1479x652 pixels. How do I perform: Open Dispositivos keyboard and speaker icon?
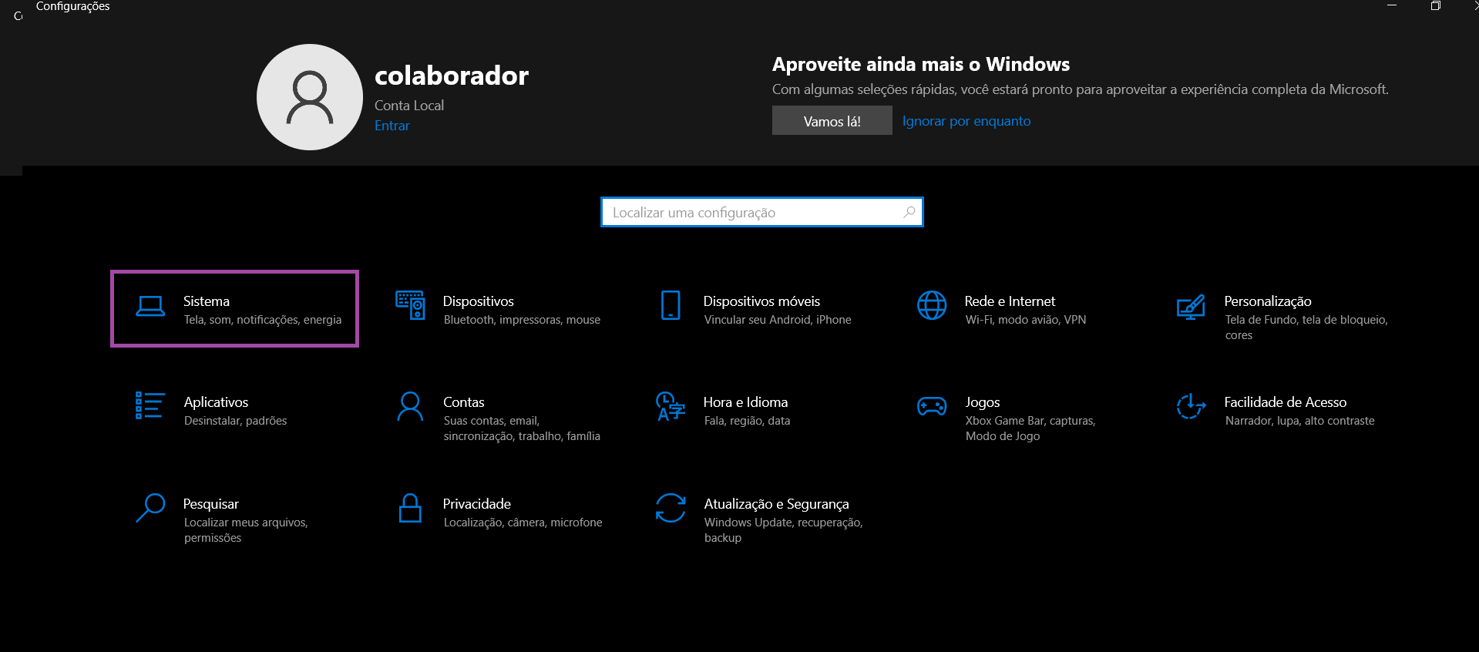coord(410,305)
